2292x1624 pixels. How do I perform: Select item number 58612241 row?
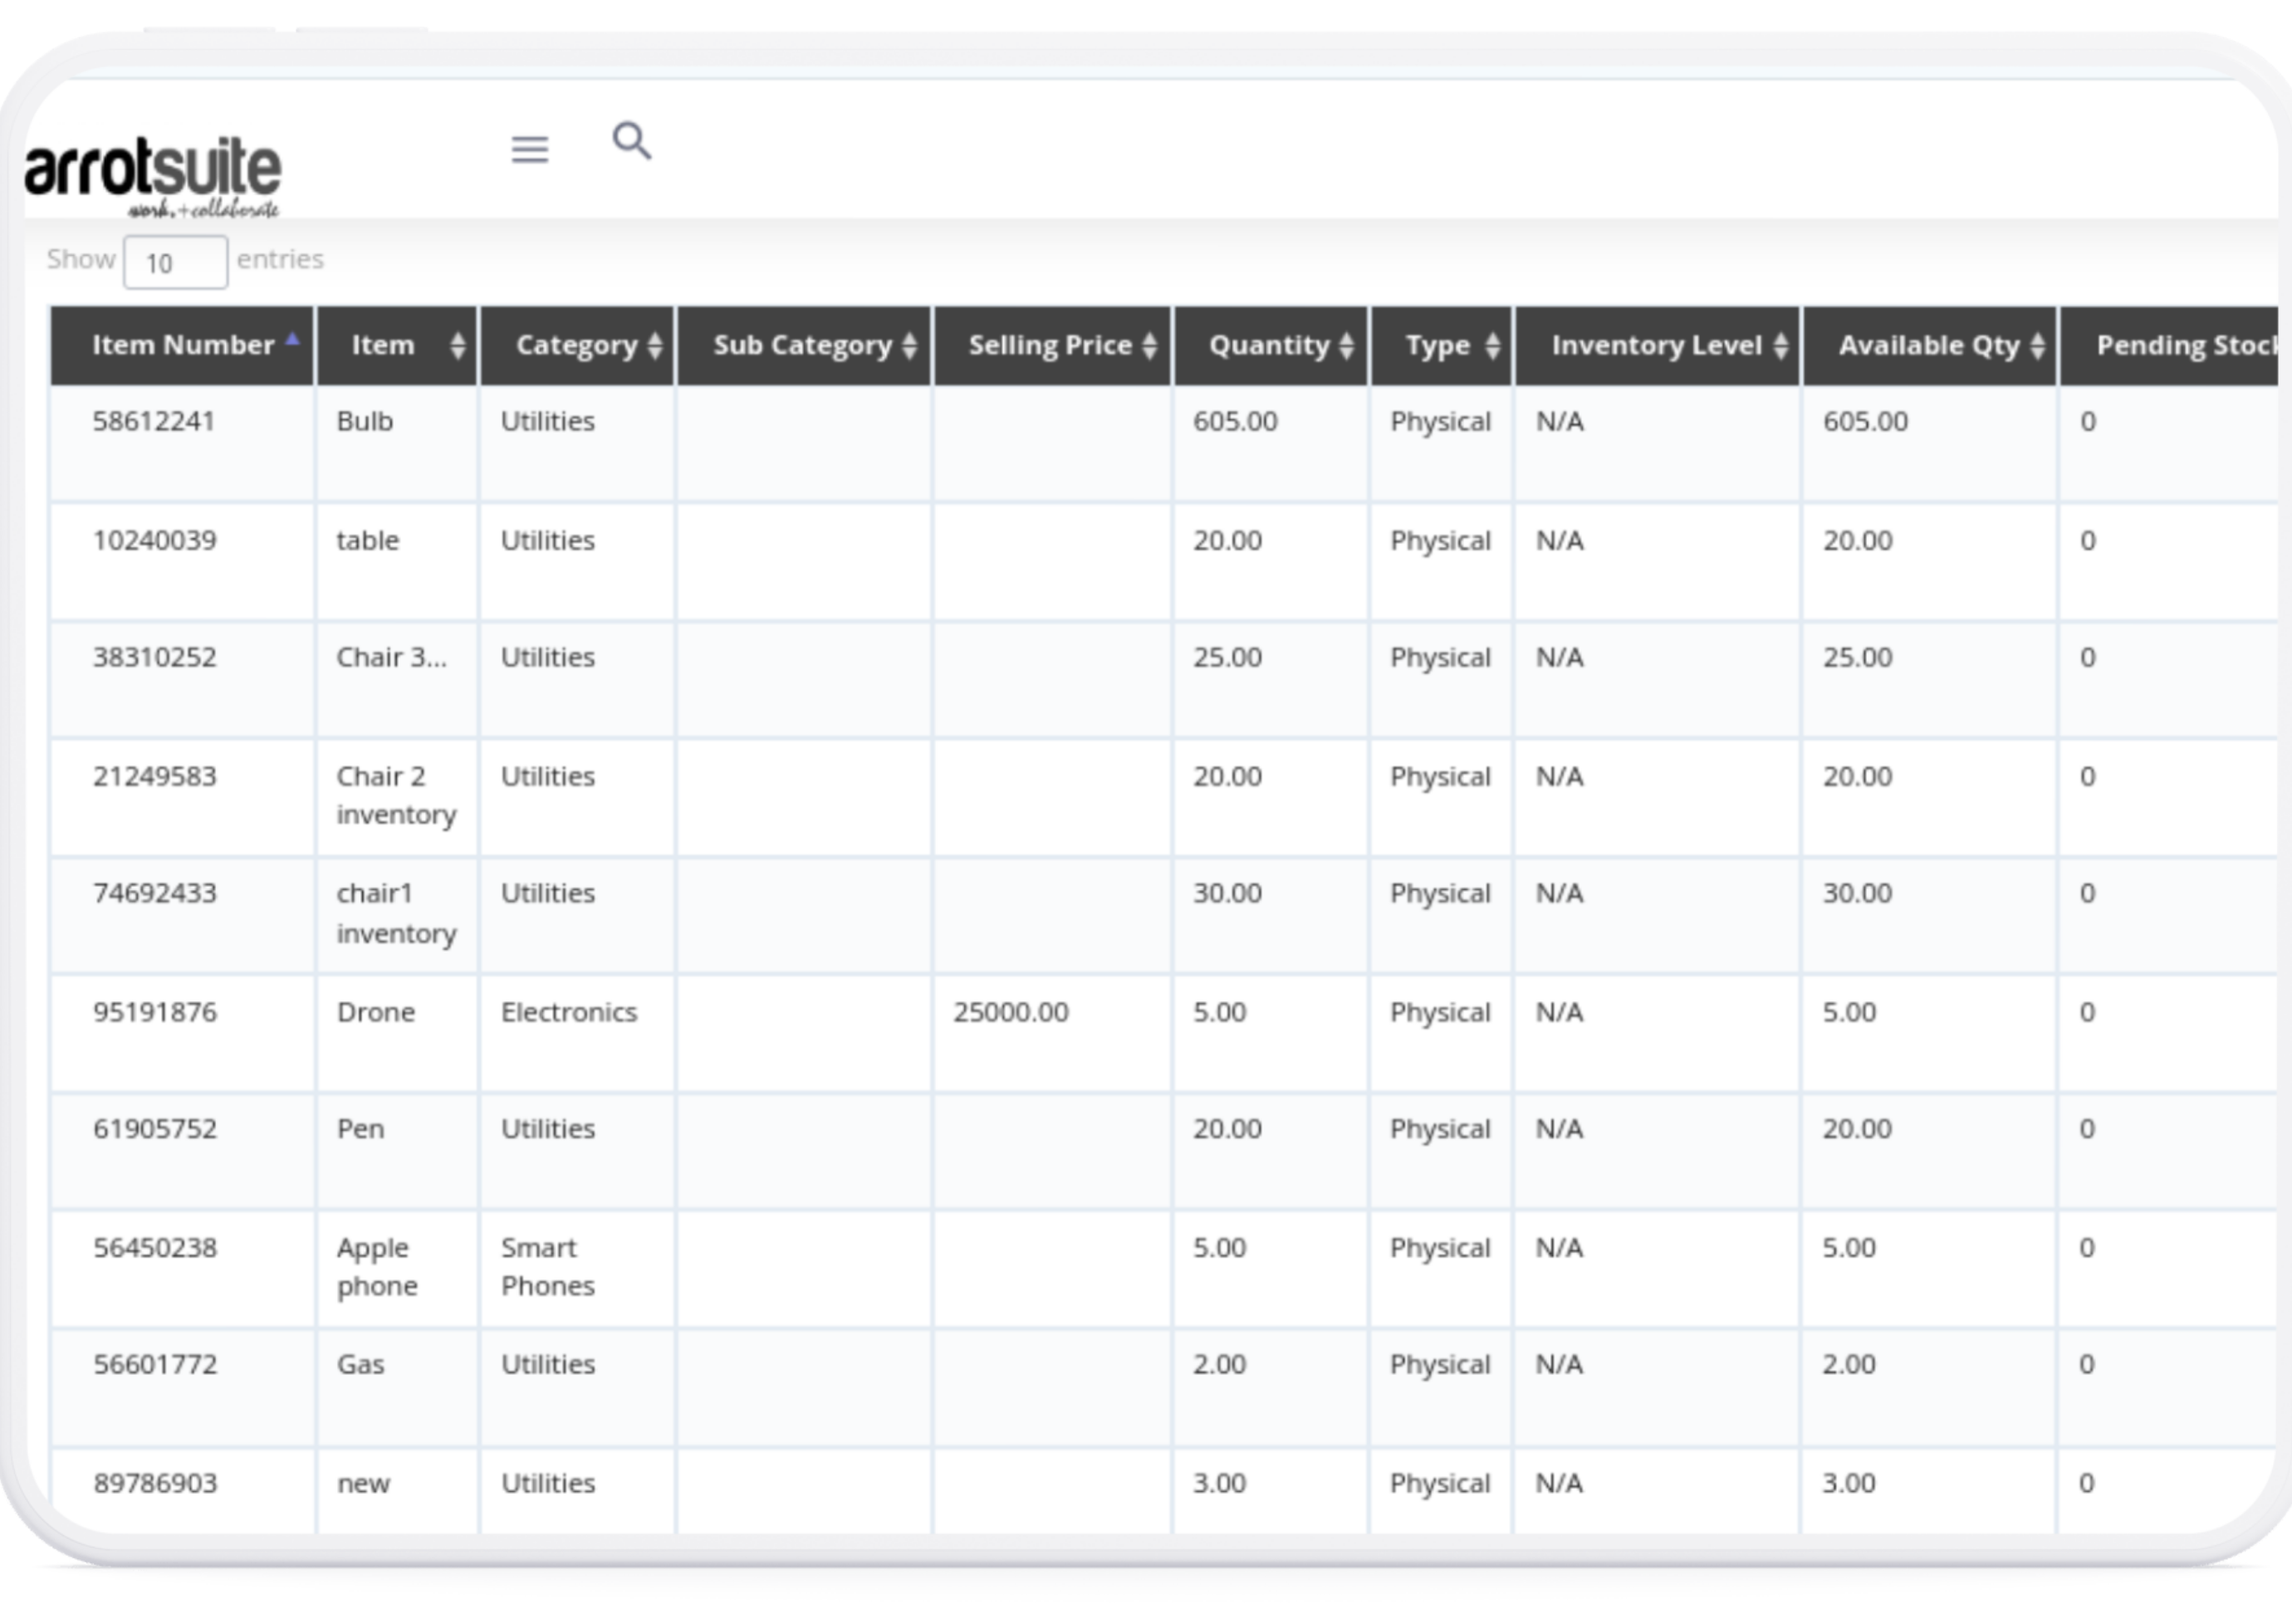click(154, 422)
